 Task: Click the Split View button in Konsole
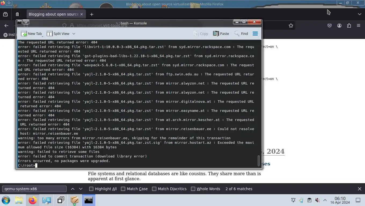pyautogui.click(x=58, y=34)
